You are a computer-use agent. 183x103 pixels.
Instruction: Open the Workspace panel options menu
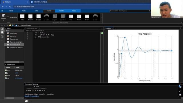point(22,64)
